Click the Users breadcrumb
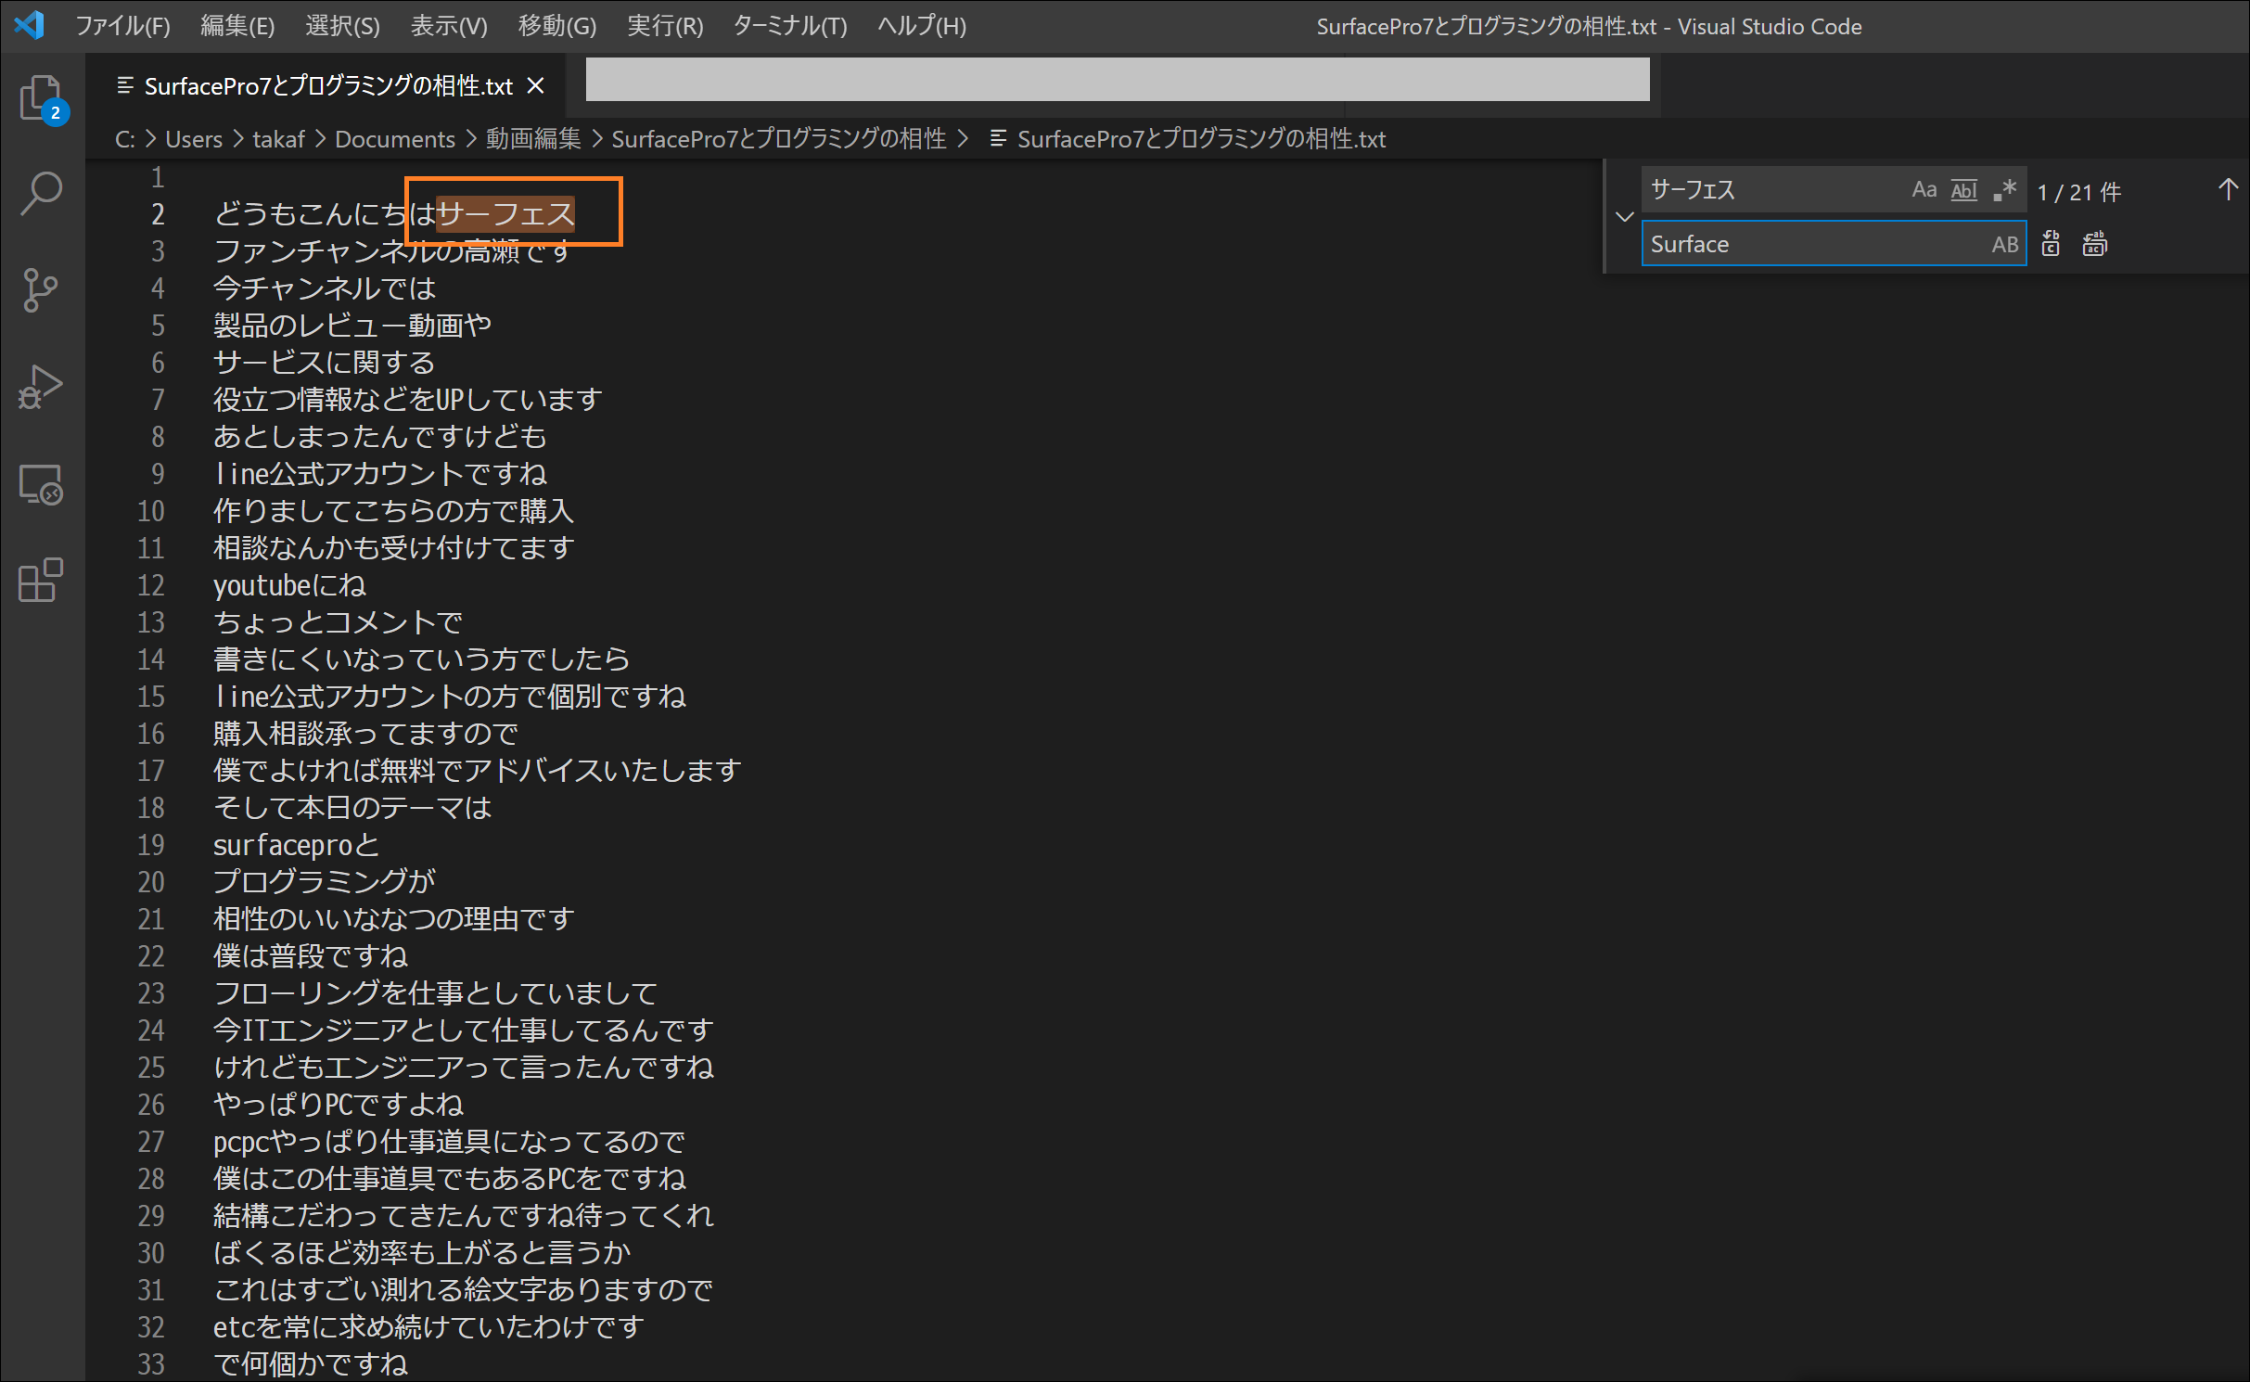This screenshot has width=2250, height=1382. 194,139
